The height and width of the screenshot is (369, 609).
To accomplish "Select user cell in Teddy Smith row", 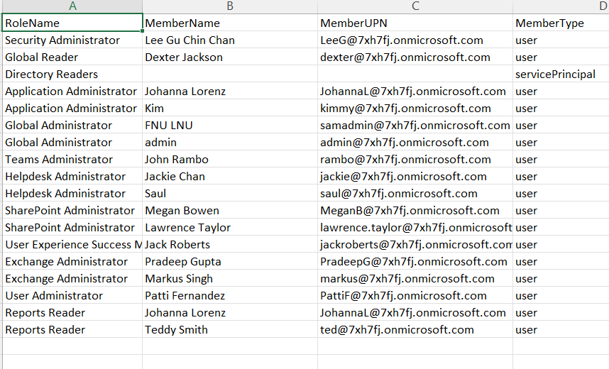I will (x=561, y=330).
